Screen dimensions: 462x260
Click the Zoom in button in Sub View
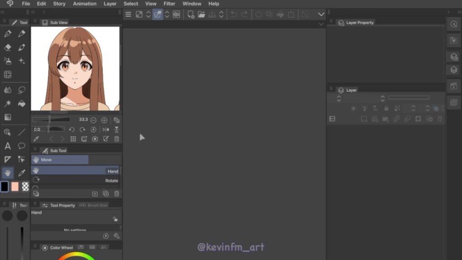(x=104, y=120)
